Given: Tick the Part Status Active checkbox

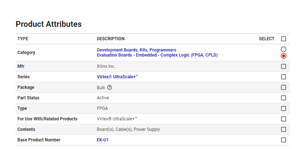Looking at the screenshot, I should coord(284,98).
